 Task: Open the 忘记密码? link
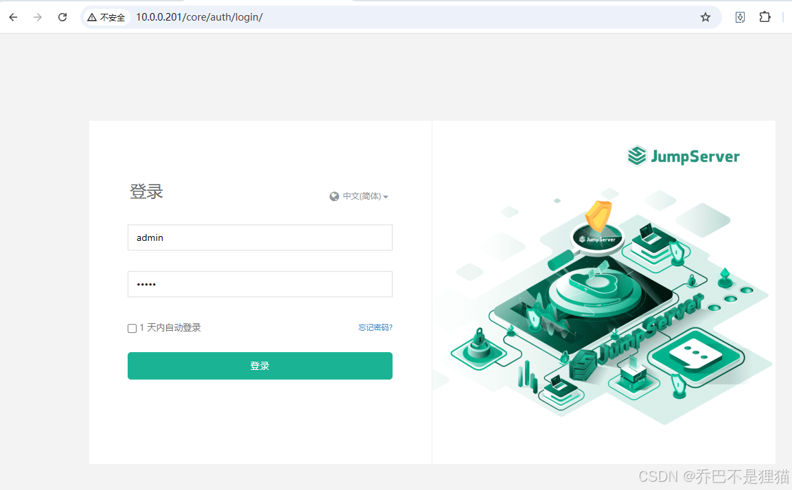pos(375,327)
